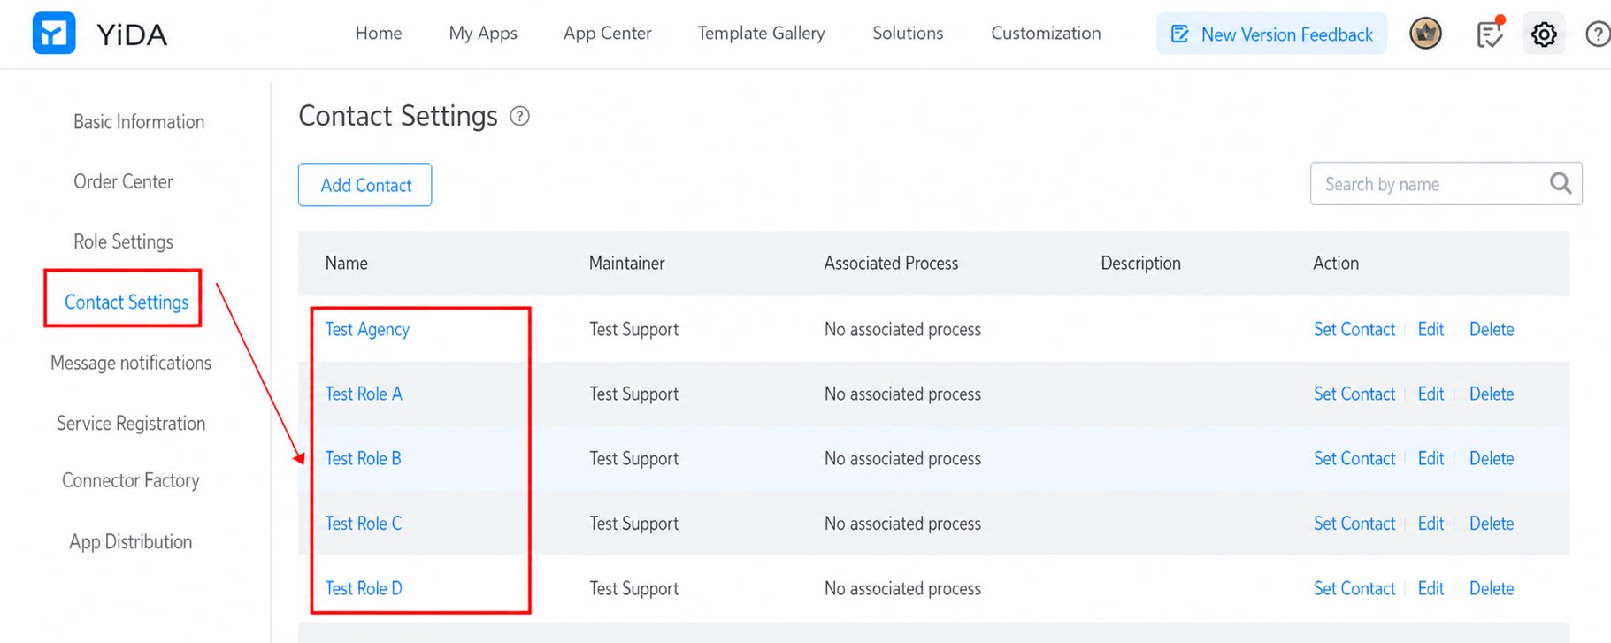Click New Version Feedback button
1611x643 pixels.
(1271, 34)
